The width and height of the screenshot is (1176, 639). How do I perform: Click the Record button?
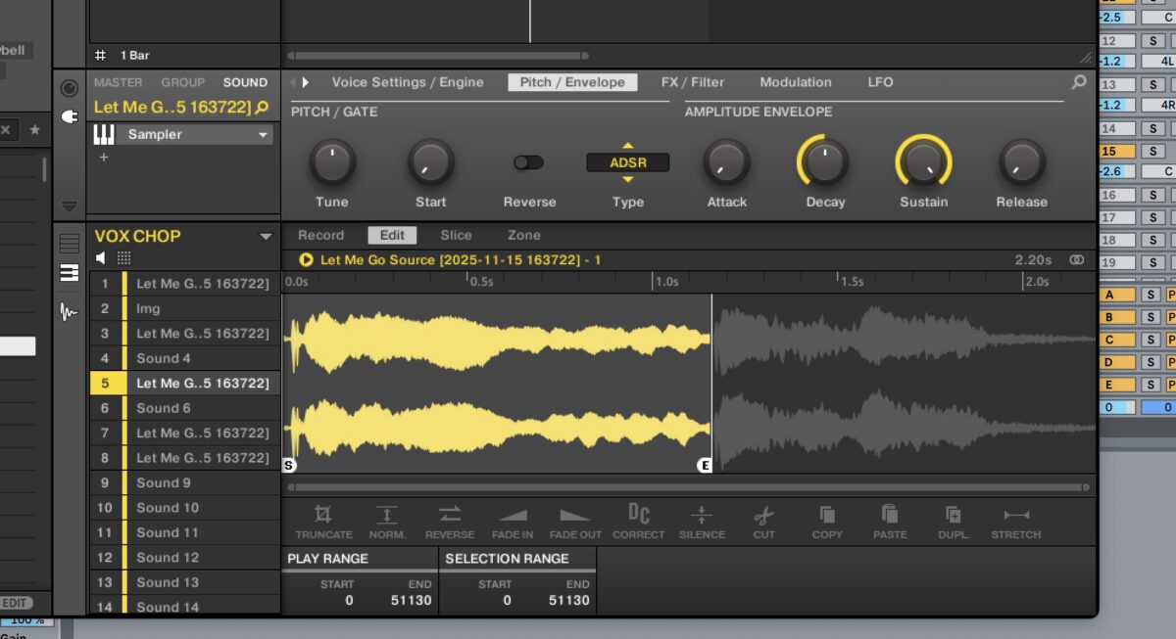click(320, 235)
